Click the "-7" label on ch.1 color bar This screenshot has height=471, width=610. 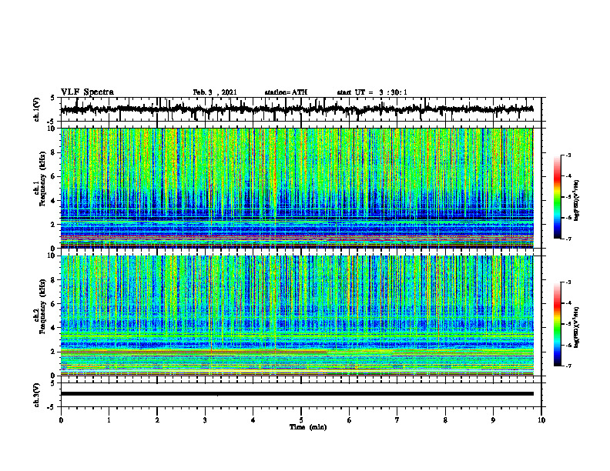tap(568, 239)
